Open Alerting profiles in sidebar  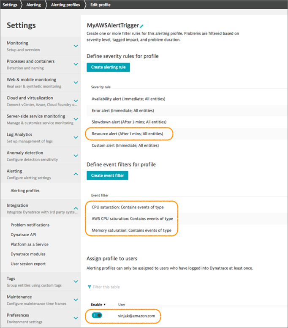(25, 191)
